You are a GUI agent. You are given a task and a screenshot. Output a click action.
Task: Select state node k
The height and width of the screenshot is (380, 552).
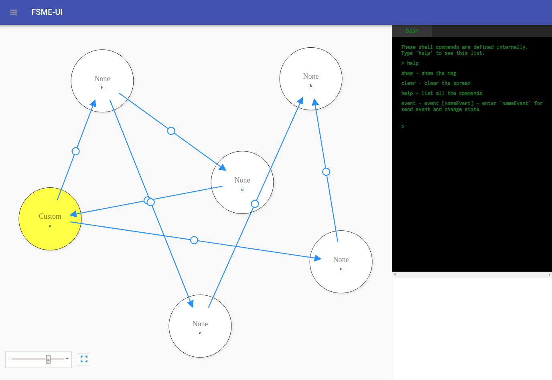[x=311, y=79]
